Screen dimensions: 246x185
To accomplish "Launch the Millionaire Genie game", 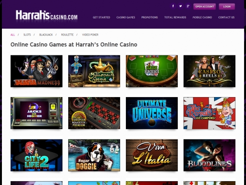I will [94, 71].
